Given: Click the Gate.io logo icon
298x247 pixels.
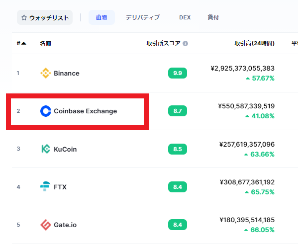Looking at the screenshot, I should [46, 225].
